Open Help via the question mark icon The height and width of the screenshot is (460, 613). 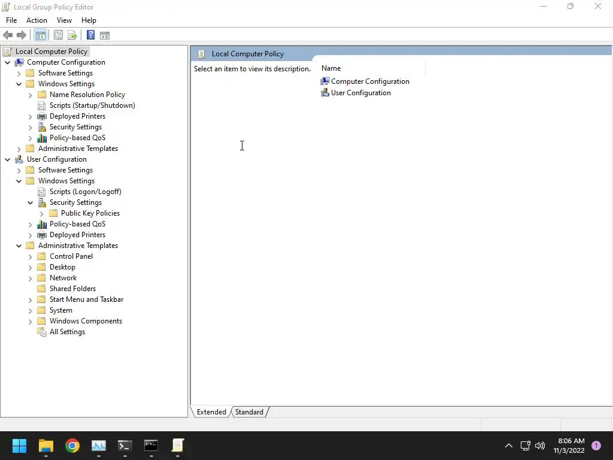pyautogui.click(x=90, y=35)
